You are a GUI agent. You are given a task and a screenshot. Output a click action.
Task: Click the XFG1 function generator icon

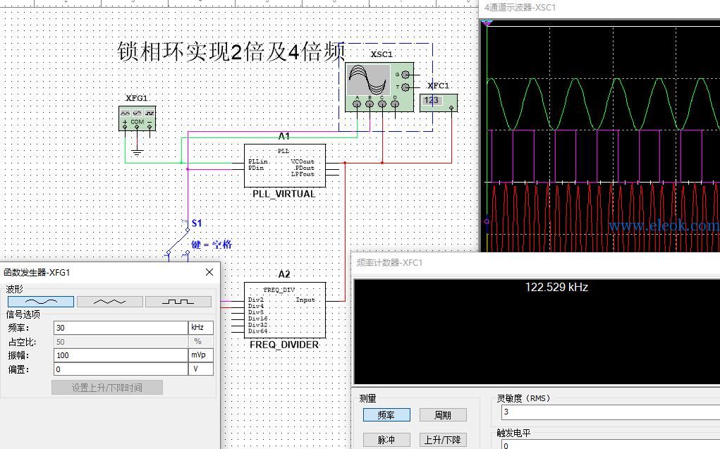[137, 118]
